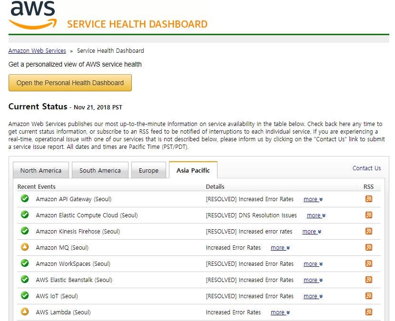The width and height of the screenshot is (395, 321).
Task: Click the Details column header
Action: [215, 186]
